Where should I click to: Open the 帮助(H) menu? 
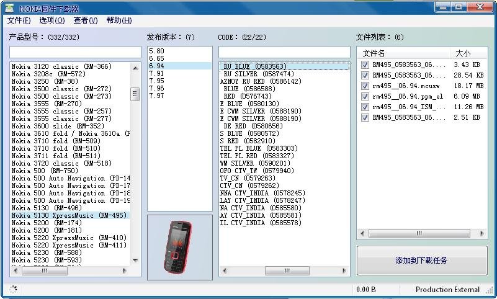click(119, 20)
